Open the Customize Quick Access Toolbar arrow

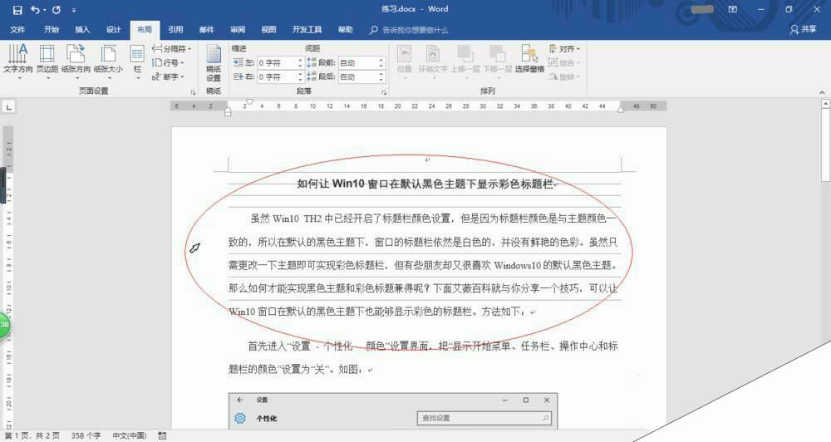tap(74, 10)
